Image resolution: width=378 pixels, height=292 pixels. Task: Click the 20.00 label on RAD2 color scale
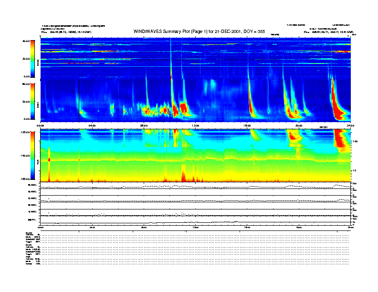(x=26, y=59)
